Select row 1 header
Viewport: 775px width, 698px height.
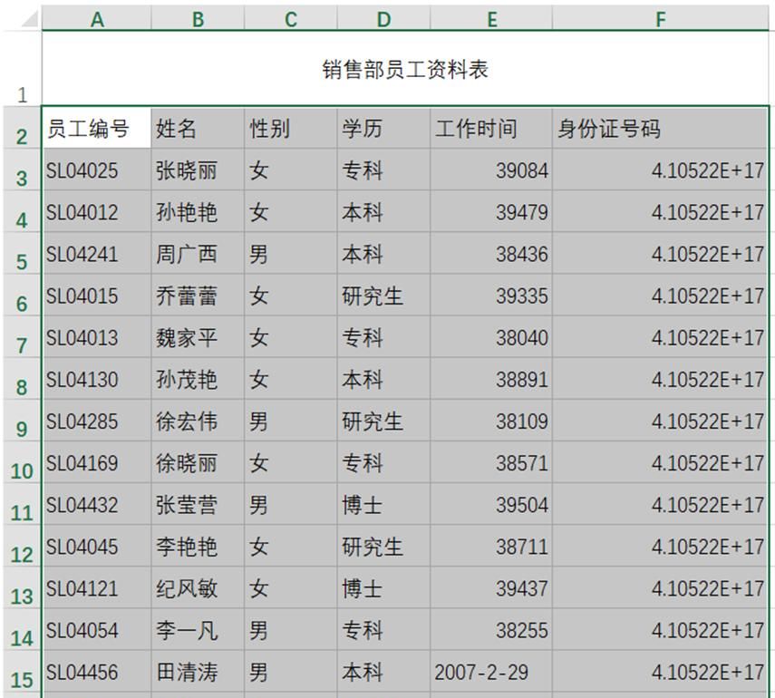[22, 94]
